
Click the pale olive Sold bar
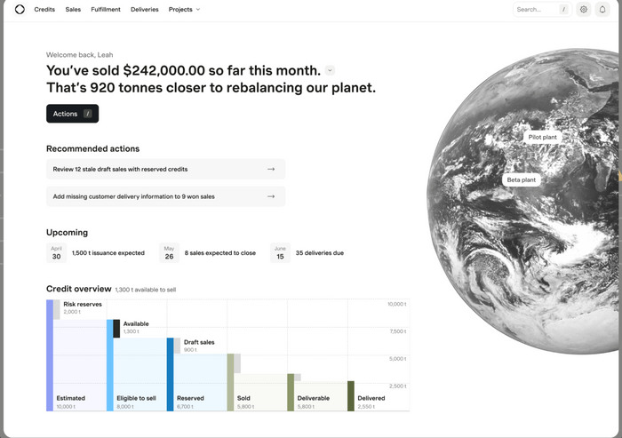pyautogui.click(x=230, y=382)
